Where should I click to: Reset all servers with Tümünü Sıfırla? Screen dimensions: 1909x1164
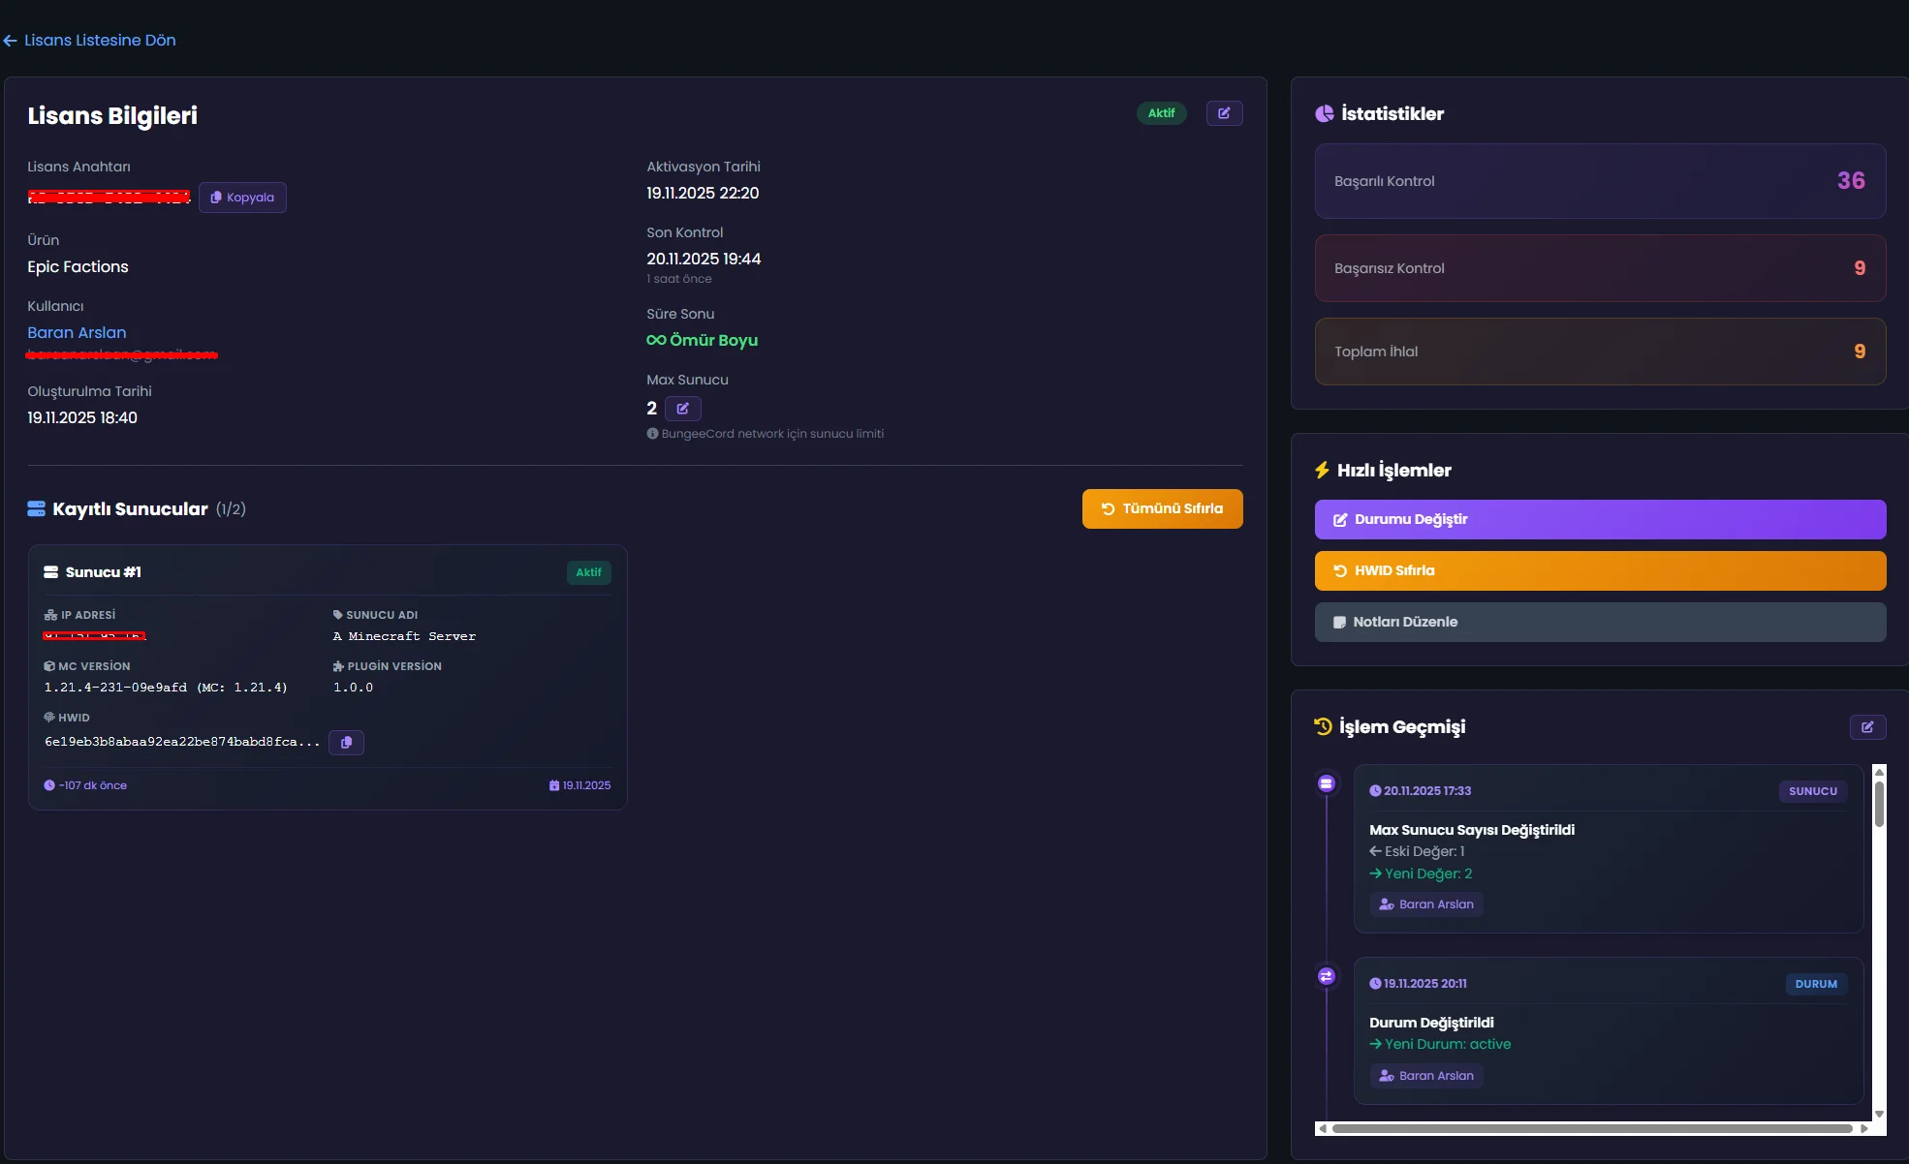[1162, 508]
